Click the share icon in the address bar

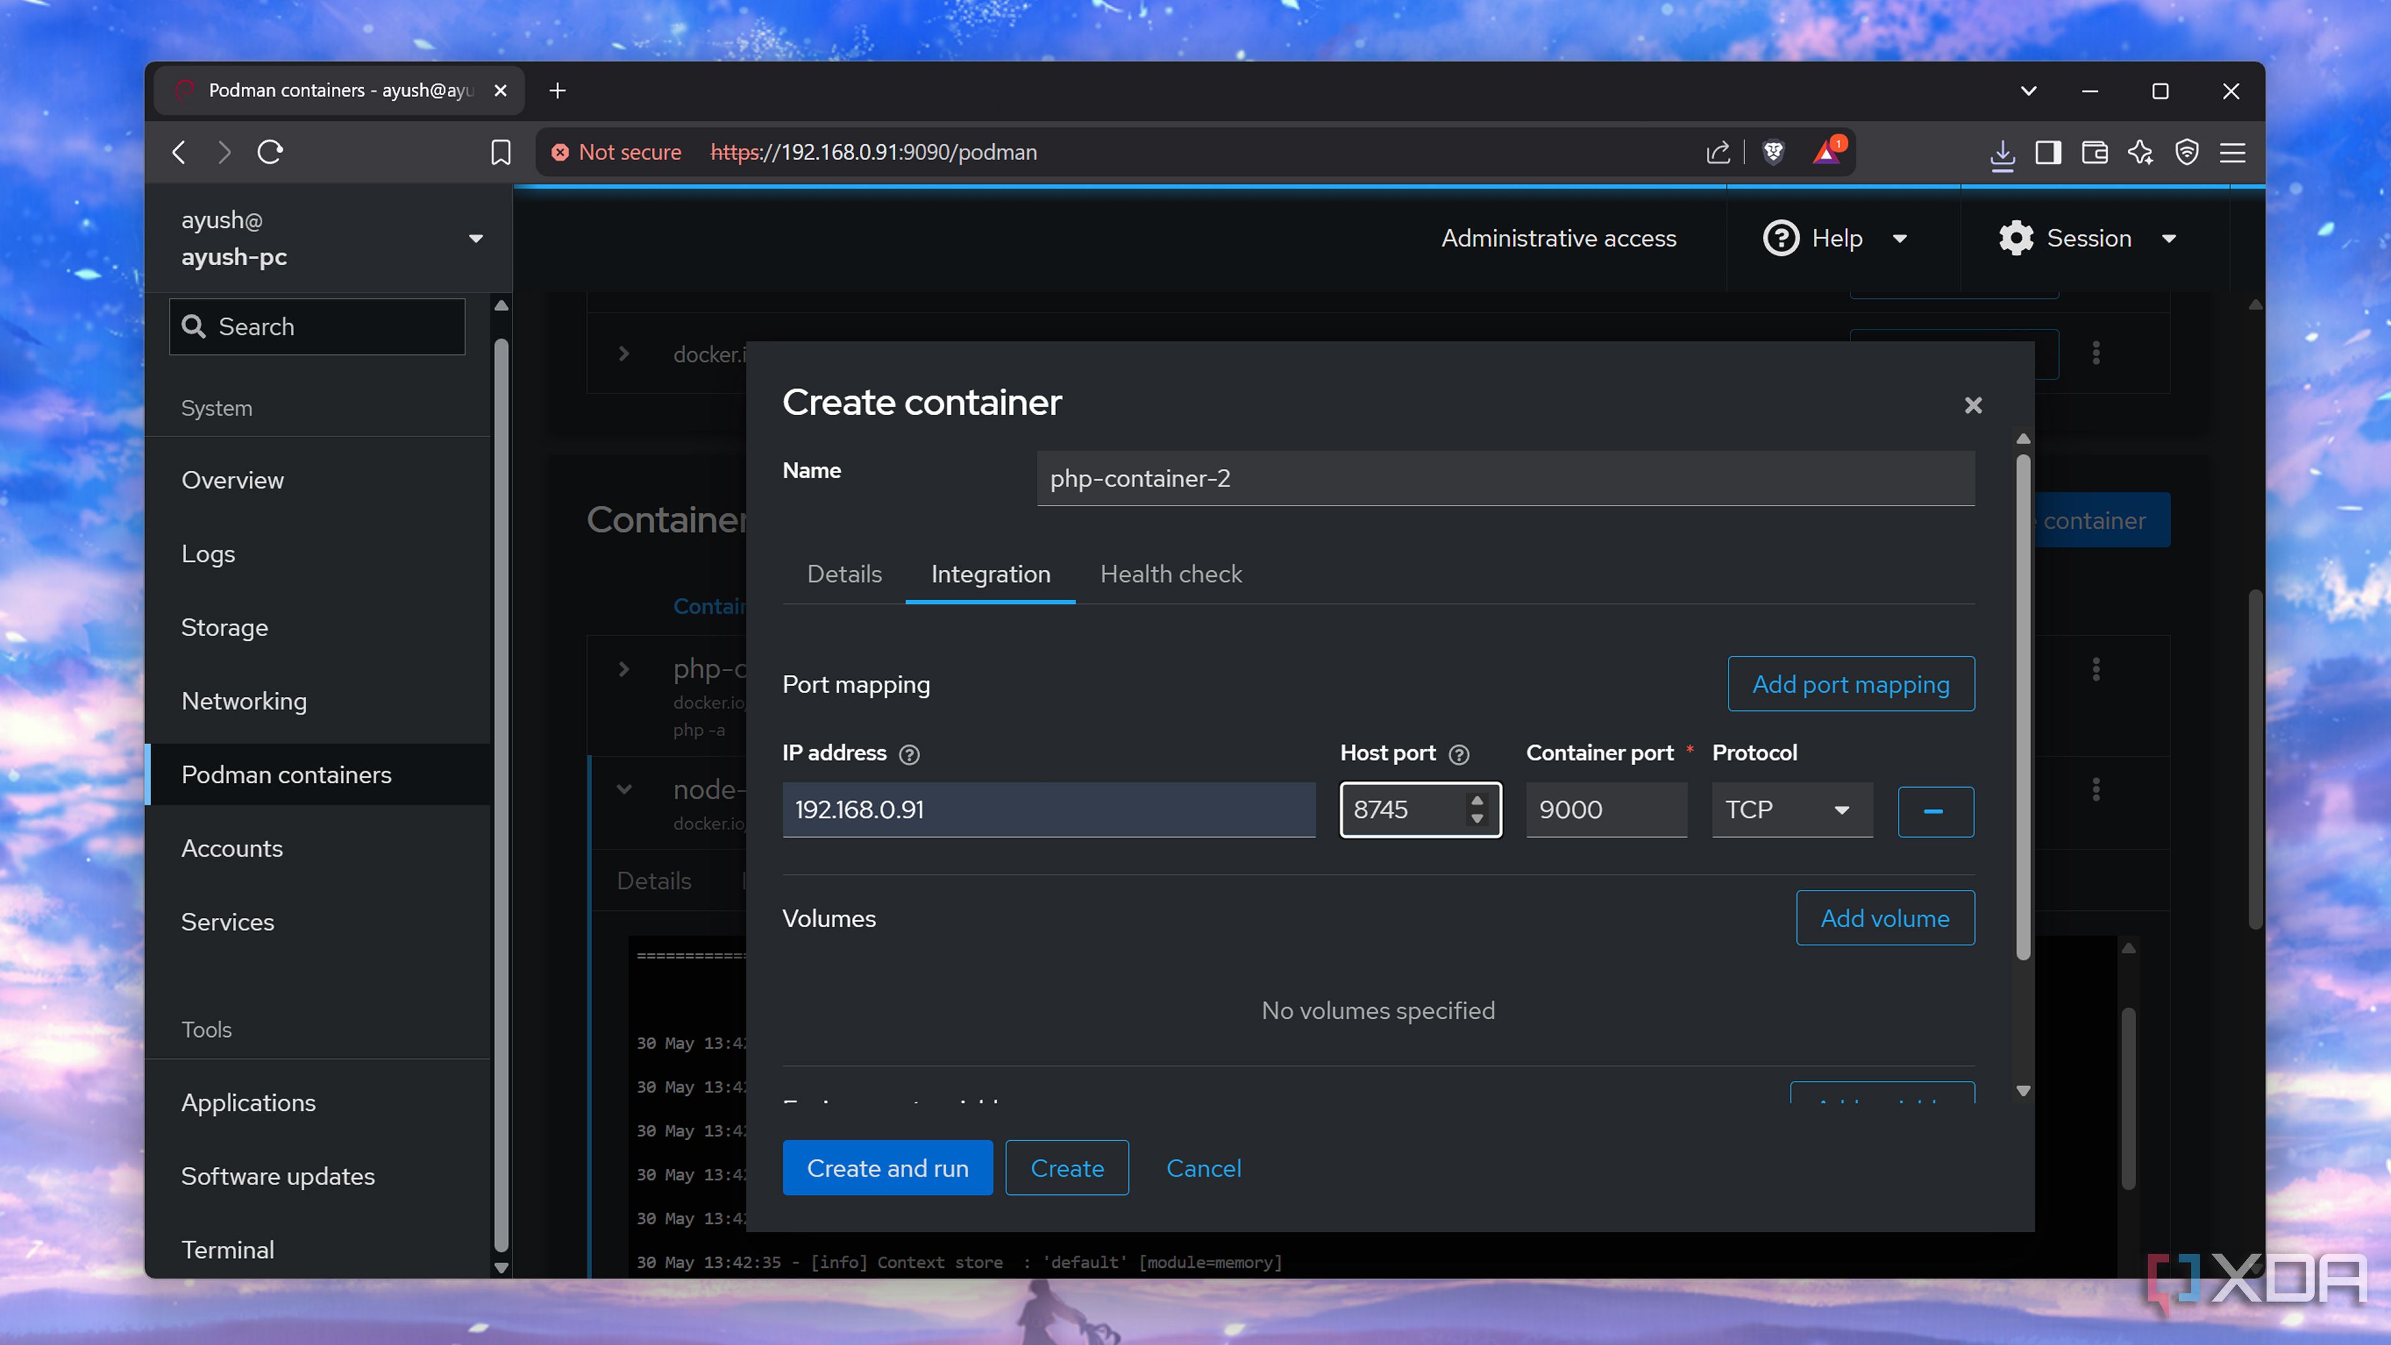(x=1717, y=152)
